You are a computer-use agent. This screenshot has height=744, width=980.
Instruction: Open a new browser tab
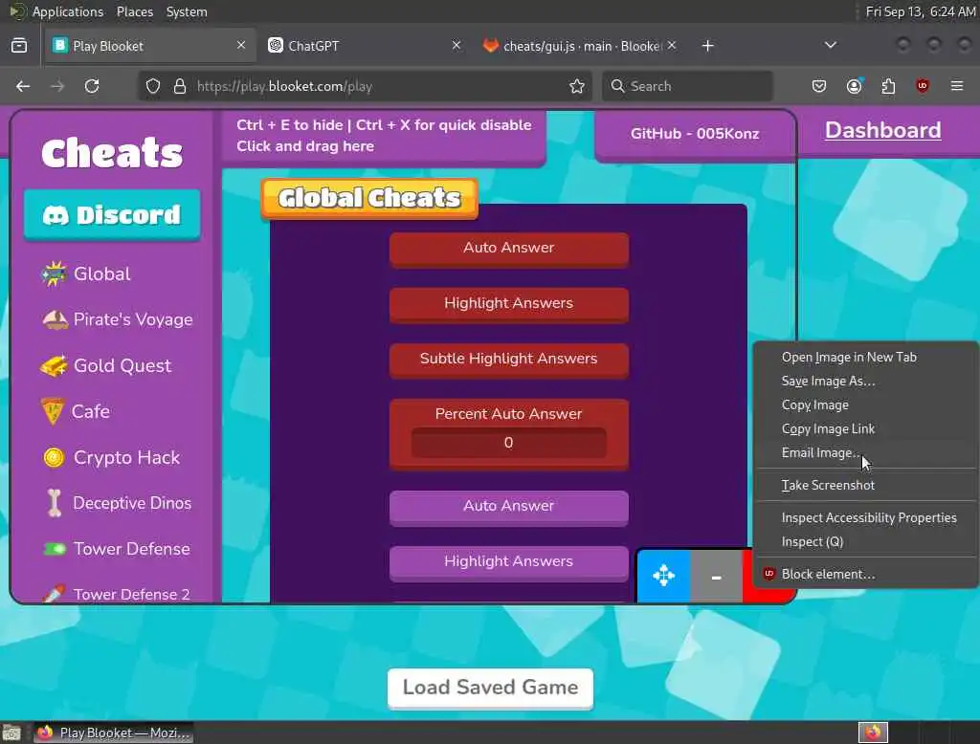click(707, 46)
